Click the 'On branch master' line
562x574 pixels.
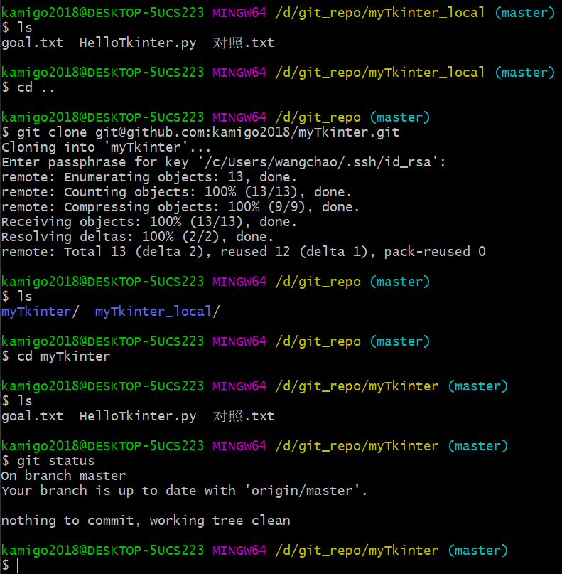(64, 476)
